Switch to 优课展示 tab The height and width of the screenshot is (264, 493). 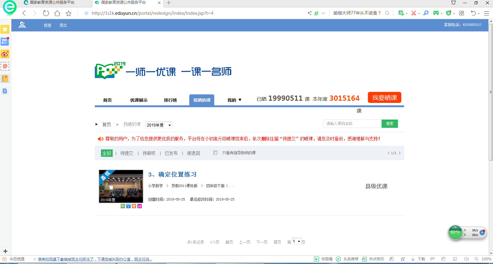click(139, 100)
